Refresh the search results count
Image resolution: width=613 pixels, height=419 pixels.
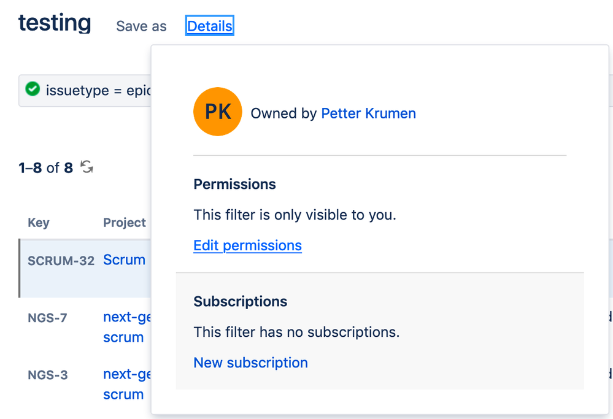tap(87, 167)
